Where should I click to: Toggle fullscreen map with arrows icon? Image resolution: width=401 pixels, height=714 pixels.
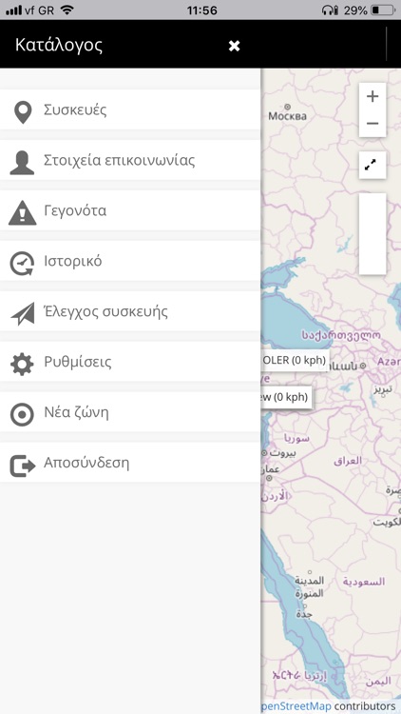(372, 166)
